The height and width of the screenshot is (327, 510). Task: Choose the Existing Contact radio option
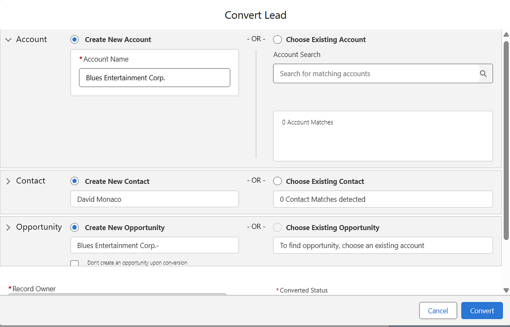point(278,181)
